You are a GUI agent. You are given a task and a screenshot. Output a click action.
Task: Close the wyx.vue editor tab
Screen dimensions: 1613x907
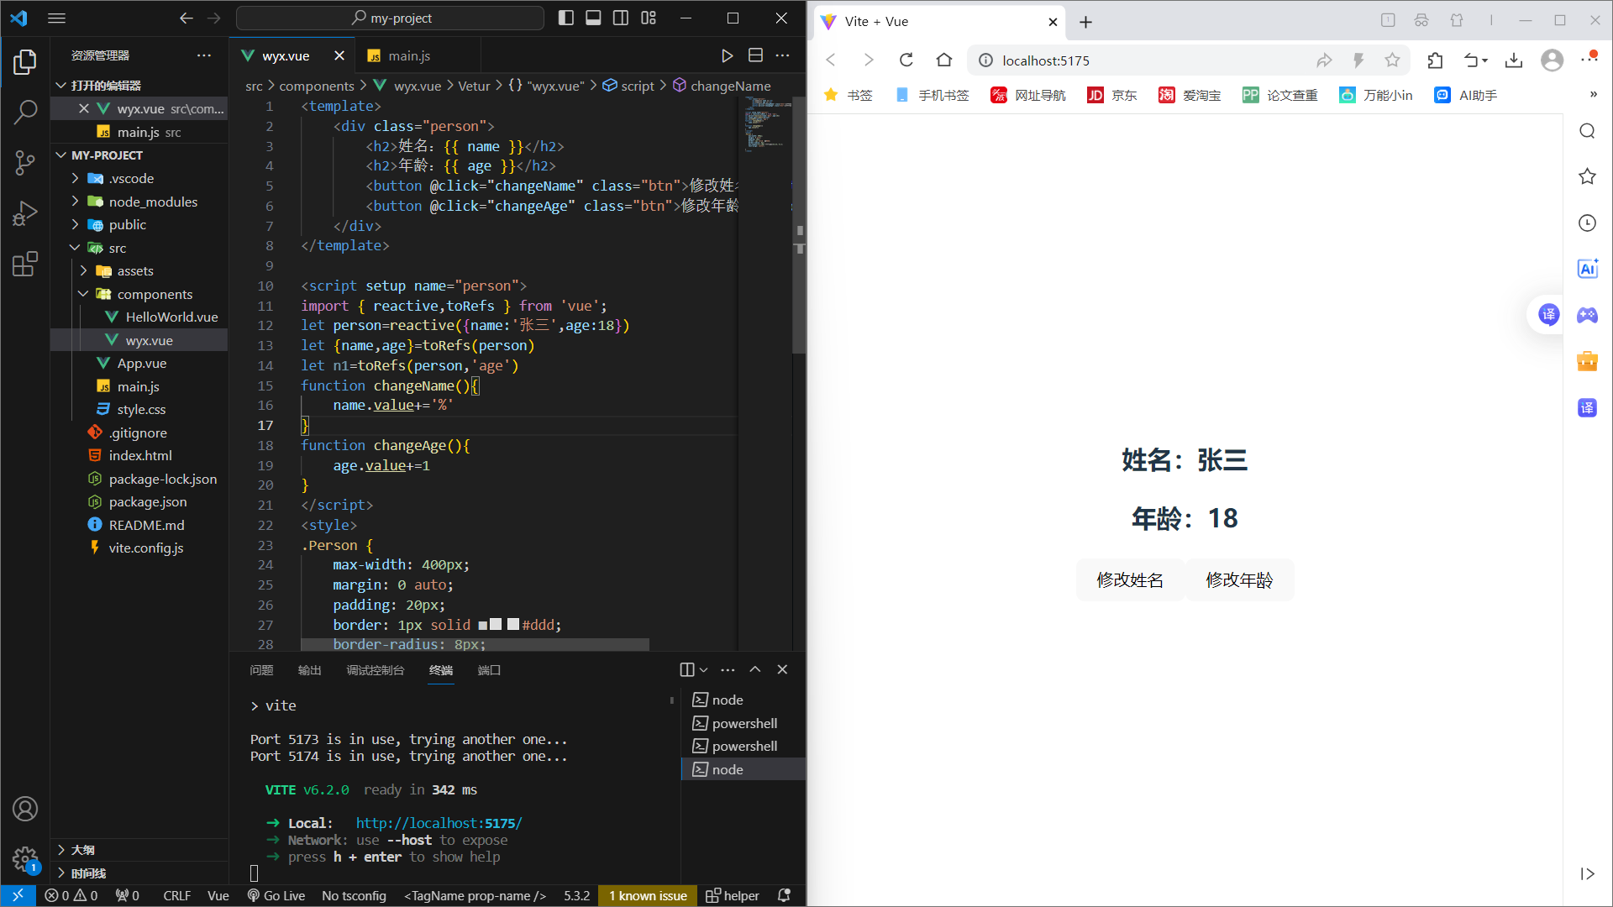tap(339, 55)
